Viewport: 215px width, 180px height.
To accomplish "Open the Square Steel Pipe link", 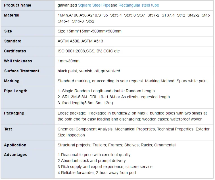I will pyautogui.click(x=94, y=5).
